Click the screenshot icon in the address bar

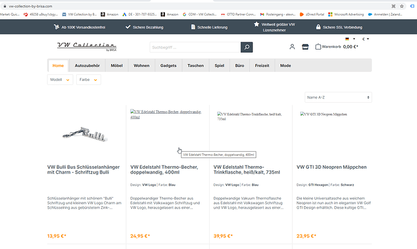tap(393, 6)
